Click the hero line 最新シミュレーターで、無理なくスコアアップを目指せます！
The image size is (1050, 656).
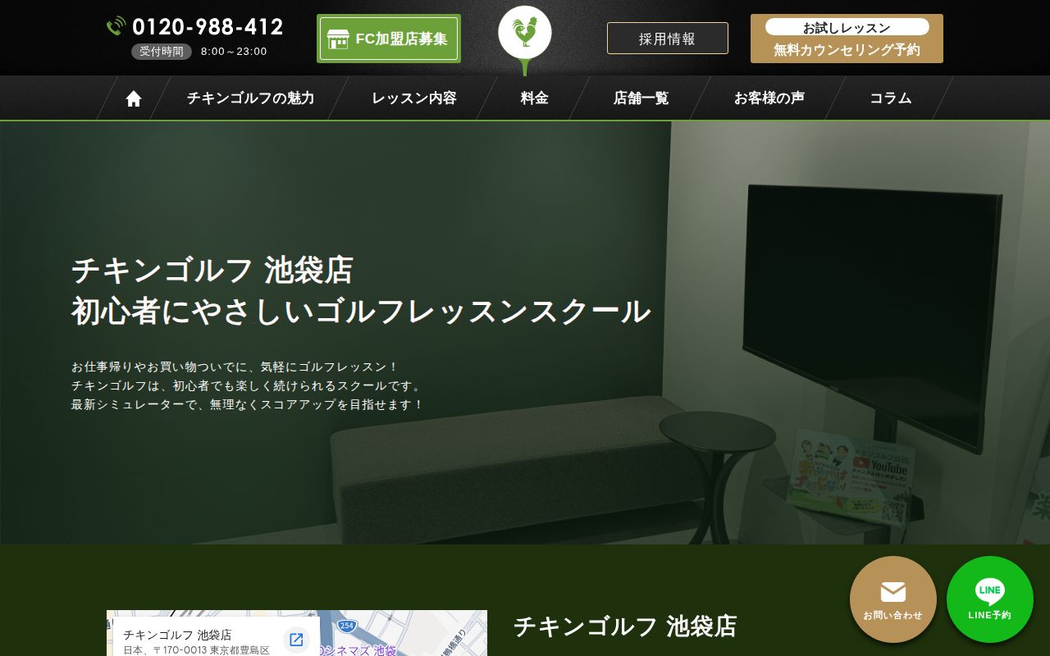(x=248, y=405)
